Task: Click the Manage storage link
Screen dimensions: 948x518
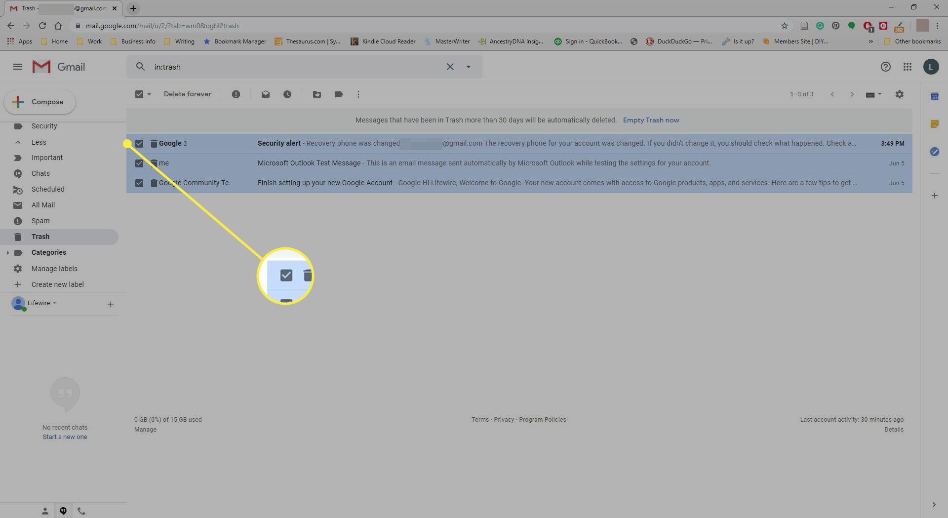Action: click(x=145, y=430)
